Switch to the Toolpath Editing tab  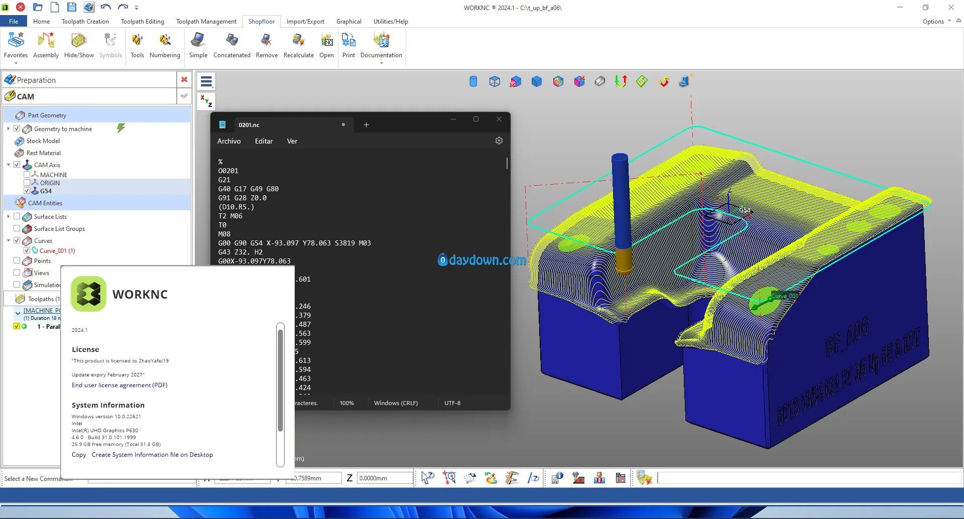click(x=143, y=21)
